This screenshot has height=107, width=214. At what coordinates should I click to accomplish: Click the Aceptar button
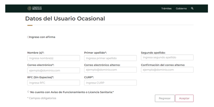click(184, 98)
